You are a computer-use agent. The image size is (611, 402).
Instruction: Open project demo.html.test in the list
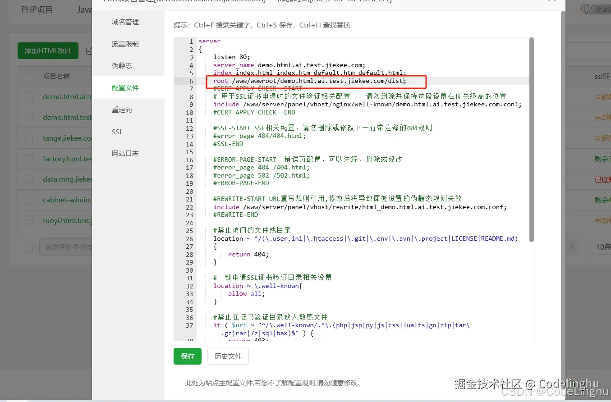point(67,118)
